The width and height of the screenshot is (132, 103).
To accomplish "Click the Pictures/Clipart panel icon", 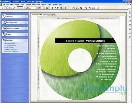I will pos(5,28).
